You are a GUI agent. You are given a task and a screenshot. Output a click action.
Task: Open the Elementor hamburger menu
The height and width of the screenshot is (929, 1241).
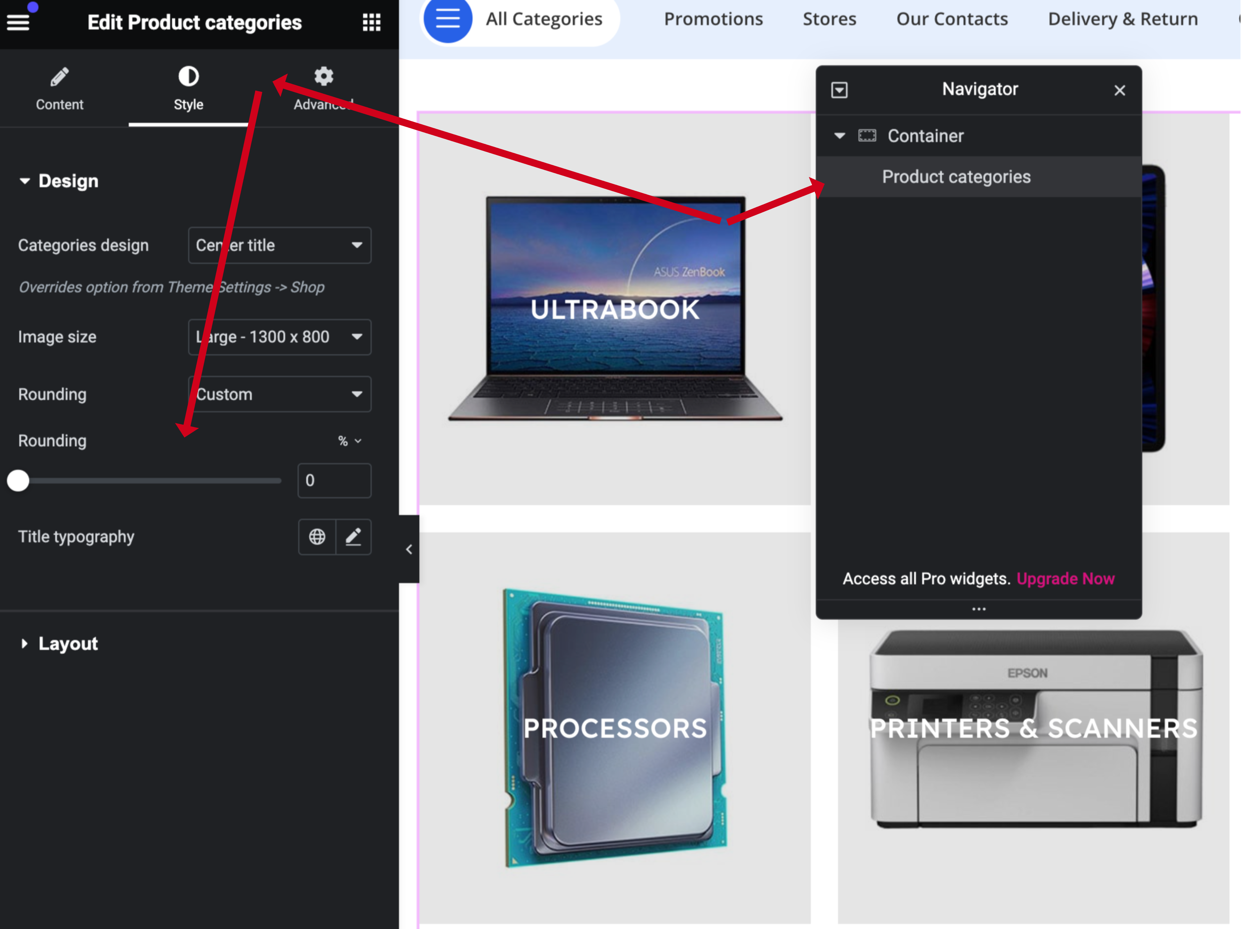(x=17, y=22)
